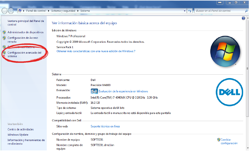The height and width of the screenshot is (153, 250).
Task: Go to Ventana principal del Panel de control
Action: click(26, 23)
